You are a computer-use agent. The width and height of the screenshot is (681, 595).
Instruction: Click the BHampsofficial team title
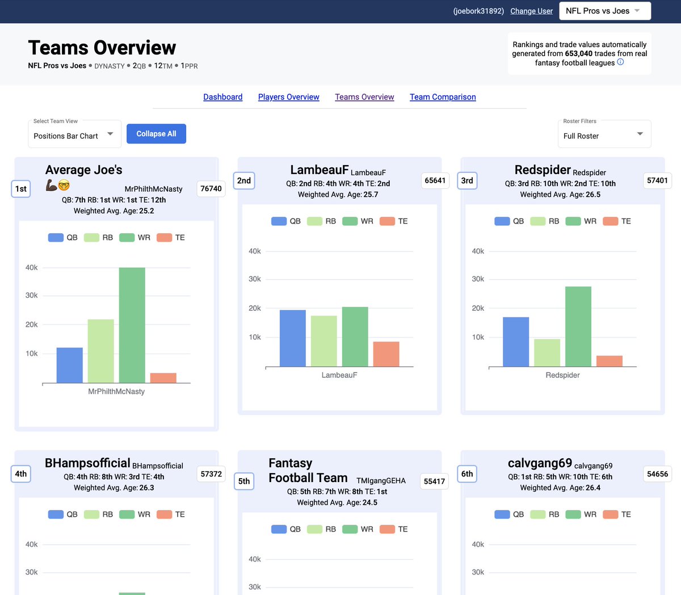[87, 463]
